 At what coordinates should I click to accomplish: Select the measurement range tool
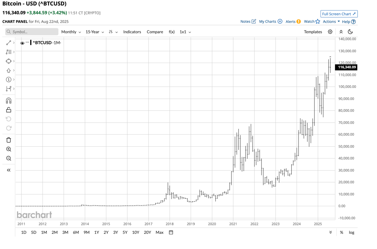point(9,89)
